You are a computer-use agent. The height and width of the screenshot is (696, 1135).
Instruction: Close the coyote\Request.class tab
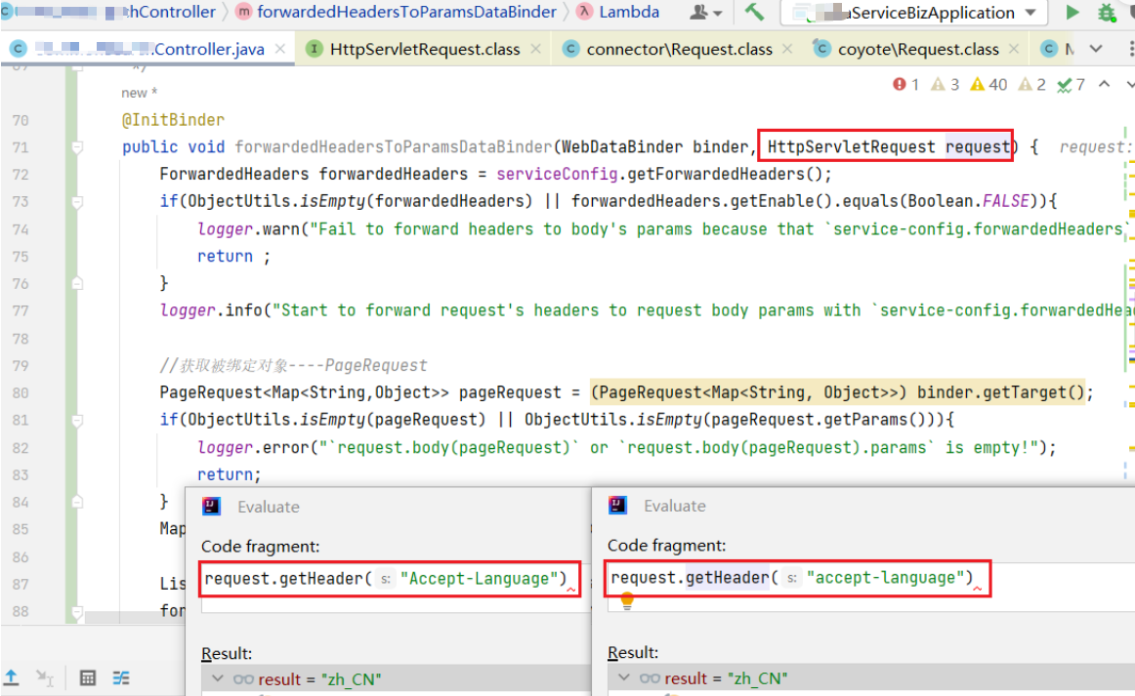coord(1014,49)
